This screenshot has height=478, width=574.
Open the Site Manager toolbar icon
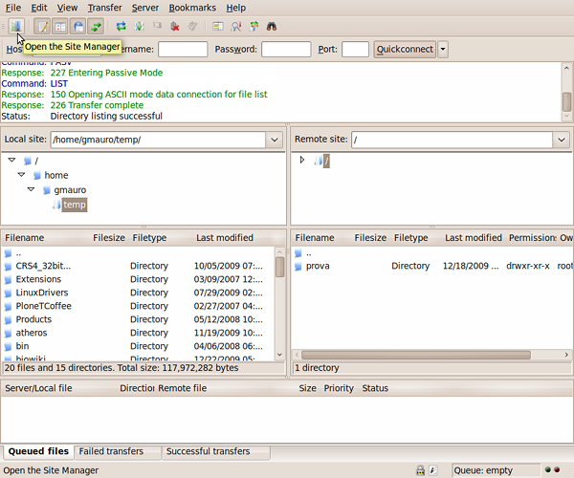tap(16, 27)
